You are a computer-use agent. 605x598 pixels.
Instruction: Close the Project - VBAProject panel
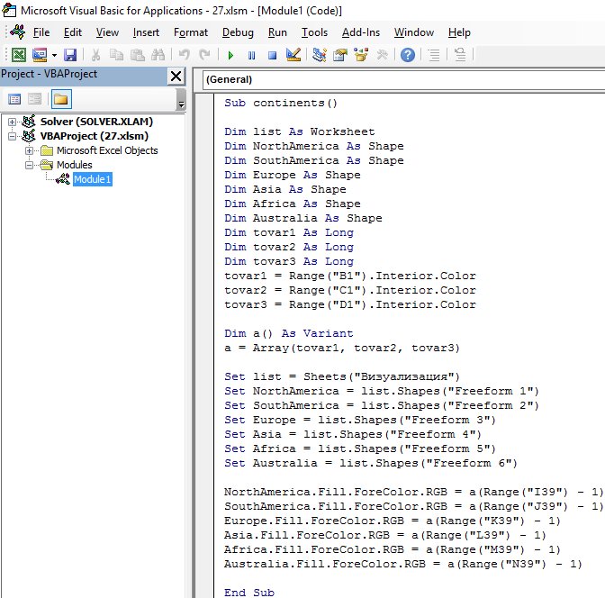[x=176, y=77]
